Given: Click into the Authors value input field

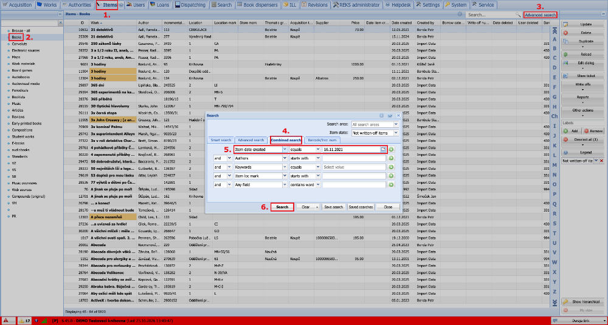Looking at the screenshot, I should coord(354,158).
